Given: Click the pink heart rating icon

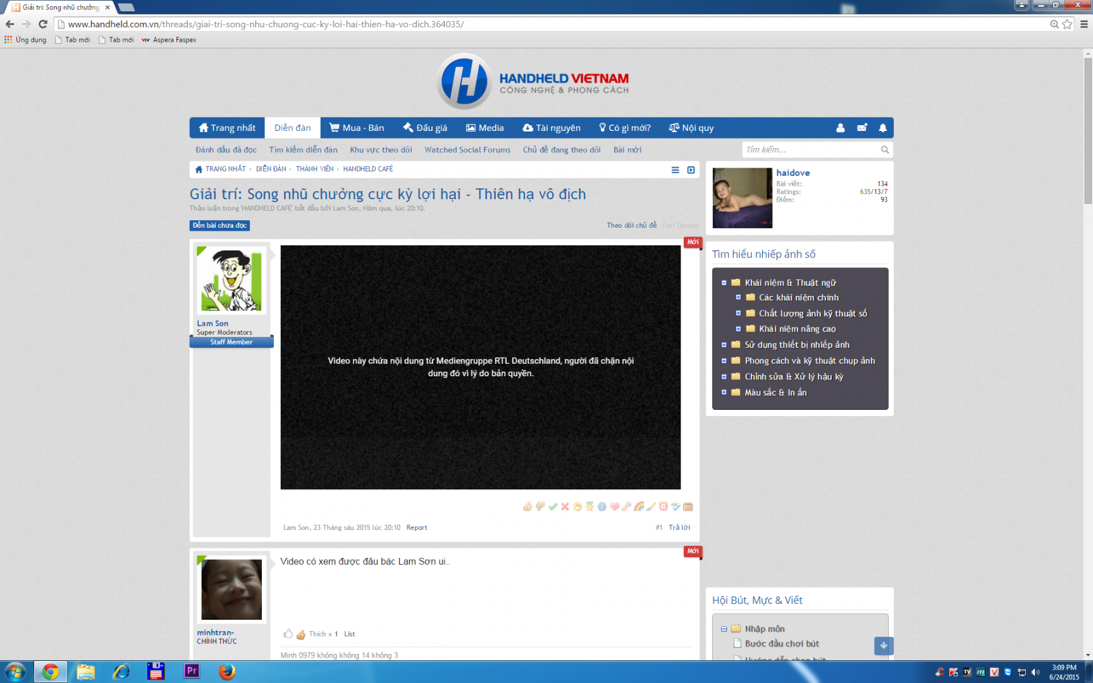Looking at the screenshot, I should tap(614, 507).
